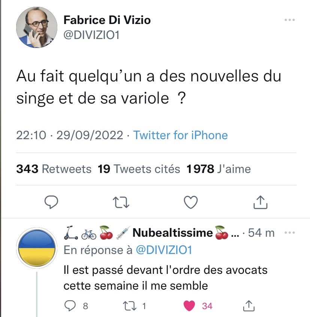The image size is (310, 317).
Task: Open the main tweet's more options menu
Action: pos(290,20)
